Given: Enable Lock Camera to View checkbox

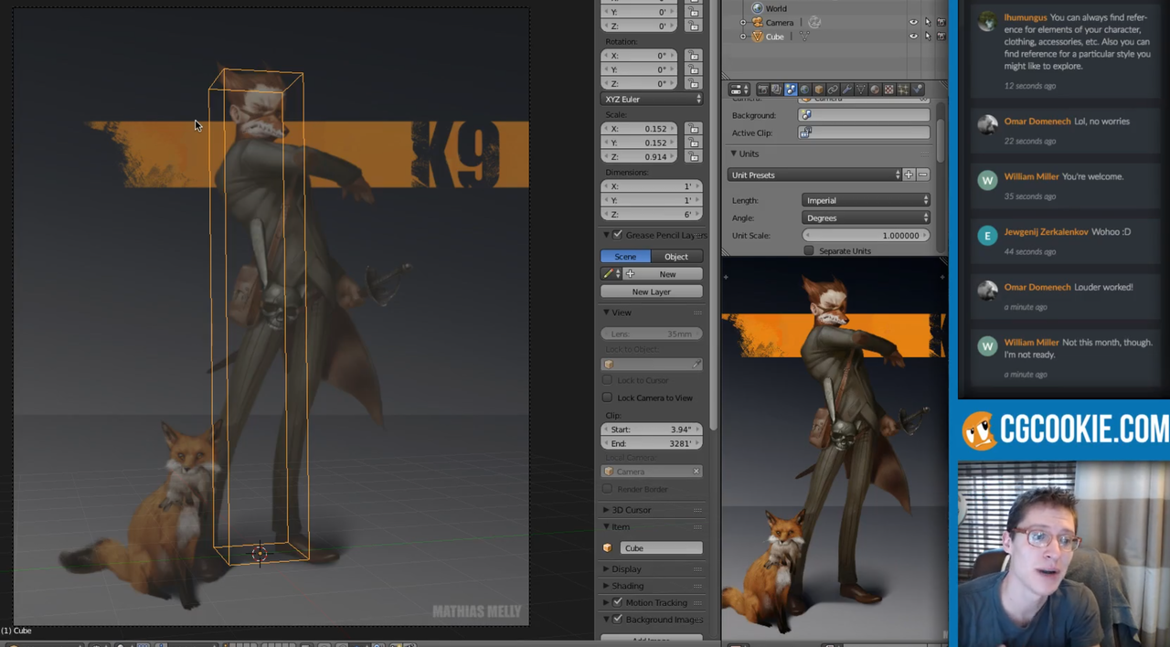Looking at the screenshot, I should (608, 398).
